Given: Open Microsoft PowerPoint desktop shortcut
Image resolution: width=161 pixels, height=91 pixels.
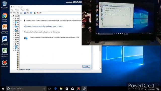Looking at the screenshot, I should (x=5, y=29).
